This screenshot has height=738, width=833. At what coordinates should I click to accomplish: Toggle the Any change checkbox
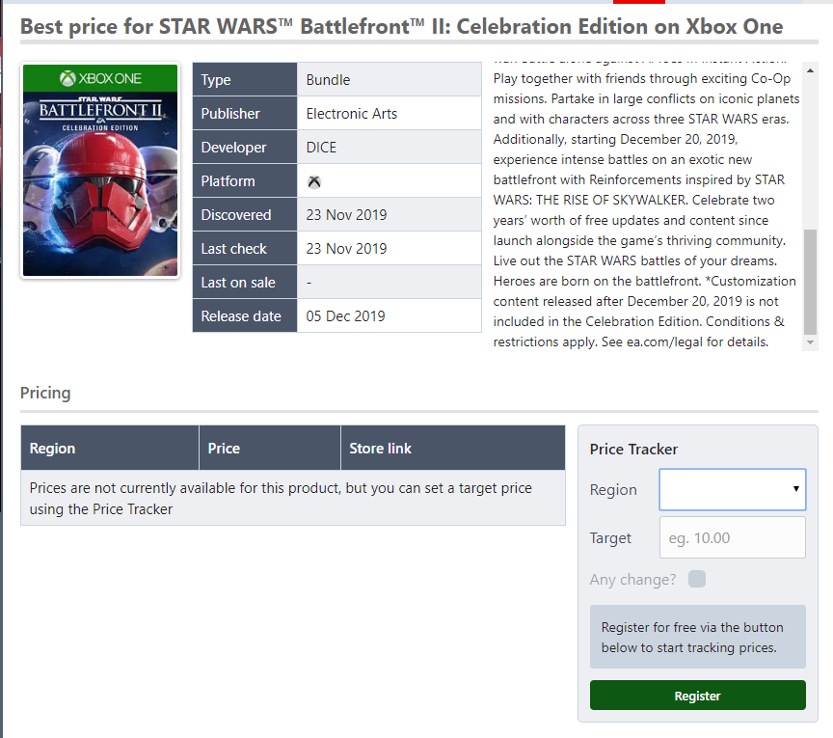696,579
